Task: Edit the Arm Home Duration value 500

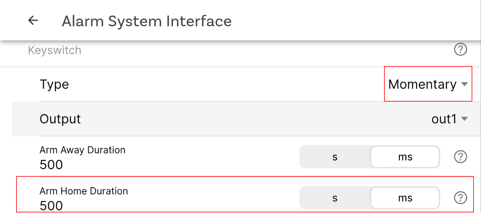Action: (x=51, y=205)
